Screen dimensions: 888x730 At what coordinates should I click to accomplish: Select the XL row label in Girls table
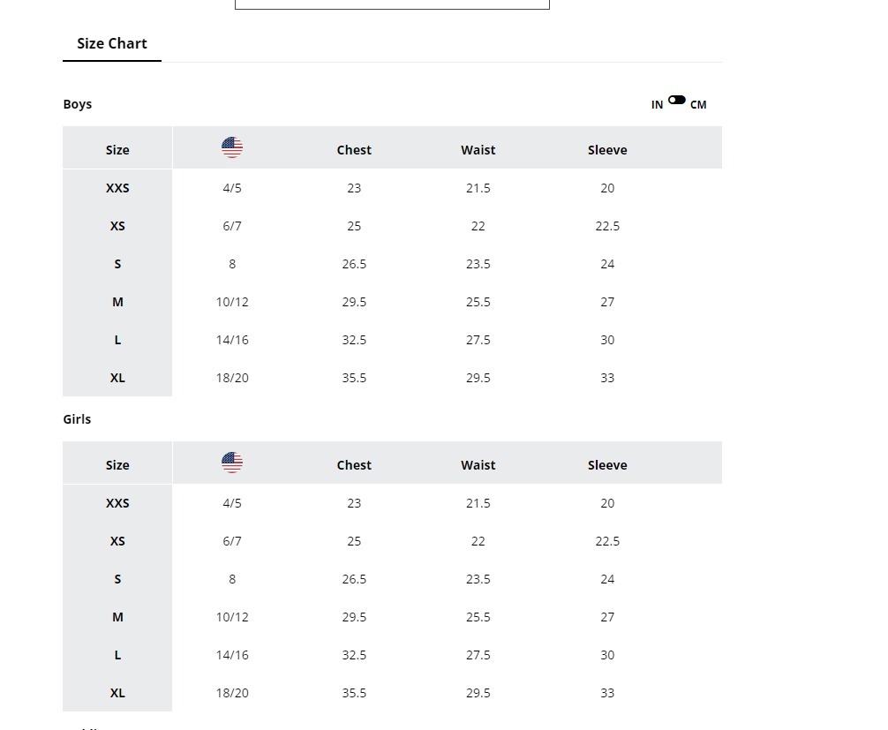point(117,693)
